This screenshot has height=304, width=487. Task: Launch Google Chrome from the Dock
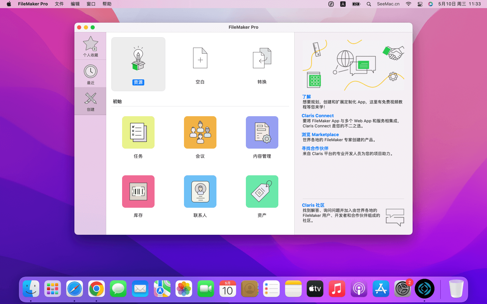[96, 289]
